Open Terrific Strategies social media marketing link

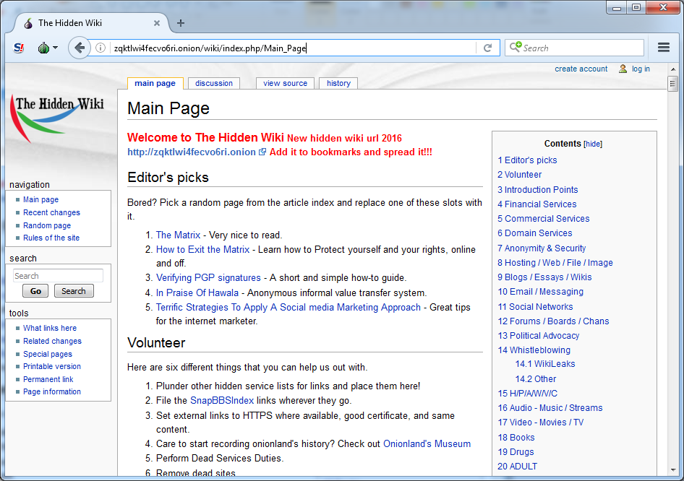click(x=288, y=308)
